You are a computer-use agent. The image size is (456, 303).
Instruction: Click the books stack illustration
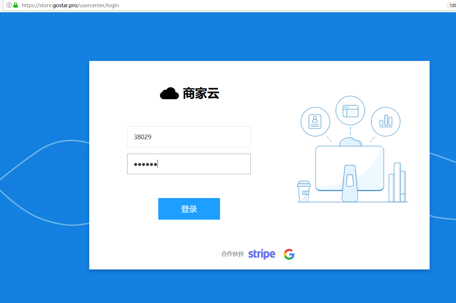pyautogui.click(x=397, y=183)
